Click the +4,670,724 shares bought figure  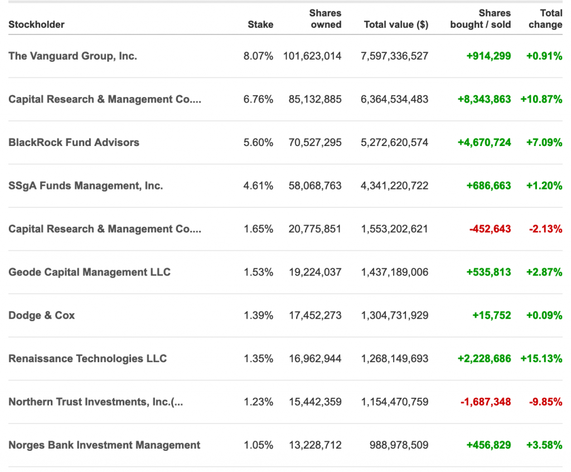point(485,142)
